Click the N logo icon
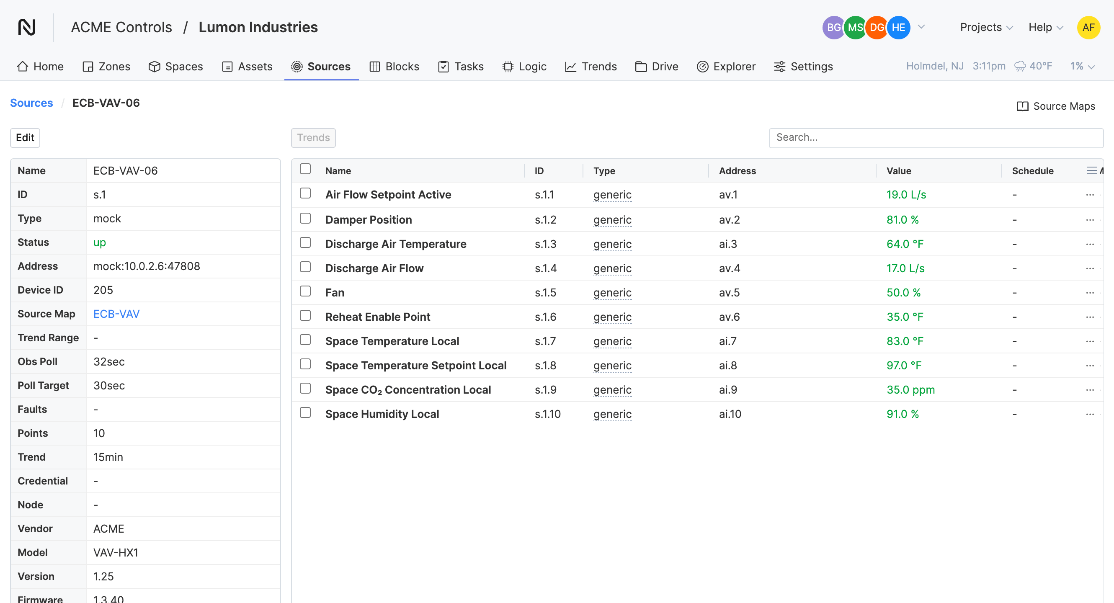The height and width of the screenshot is (603, 1114). 27,27
